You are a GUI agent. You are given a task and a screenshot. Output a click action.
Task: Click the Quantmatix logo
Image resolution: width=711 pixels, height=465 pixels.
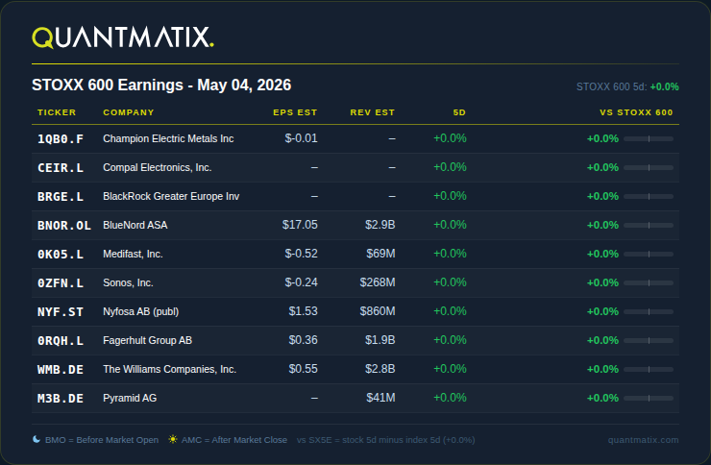coord(123,37)
